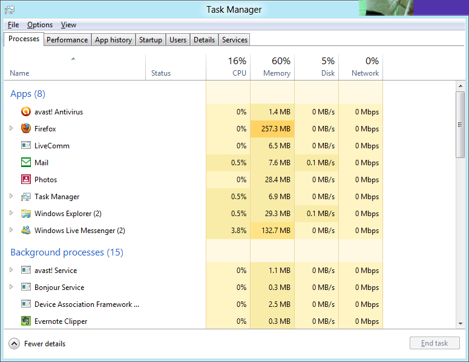Select the Device Association Framework row
Image resolution: width=469 pixels, height=362 pixels.
tap(87, 304)
